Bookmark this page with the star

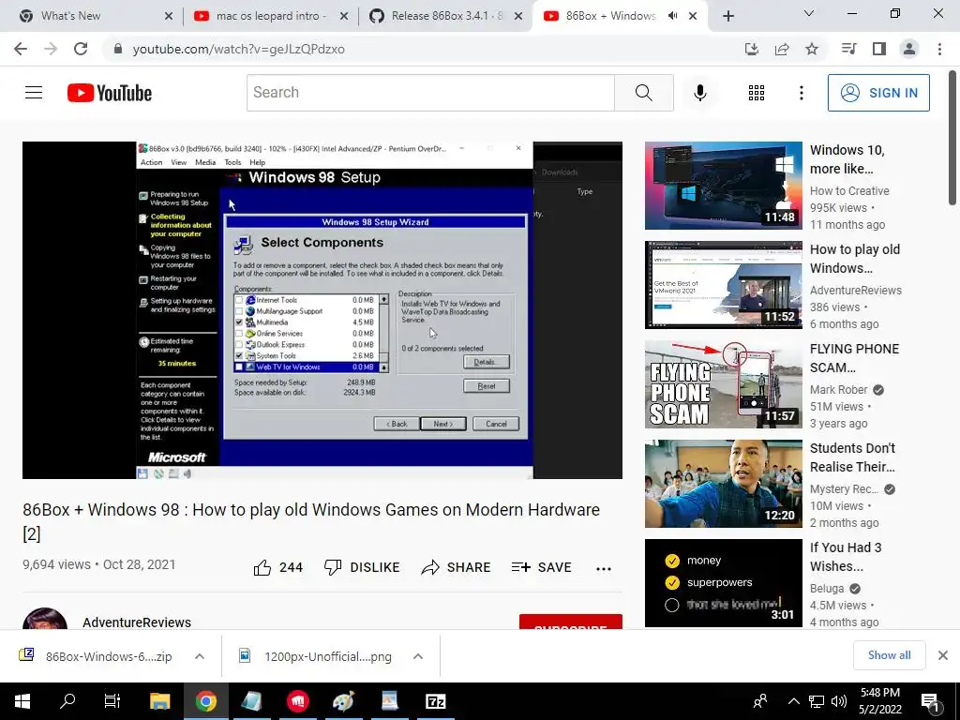pos(812,49)
